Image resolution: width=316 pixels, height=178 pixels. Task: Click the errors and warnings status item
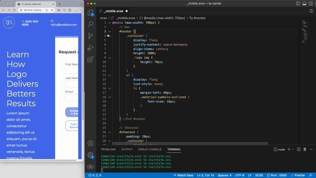pos(95,175)
